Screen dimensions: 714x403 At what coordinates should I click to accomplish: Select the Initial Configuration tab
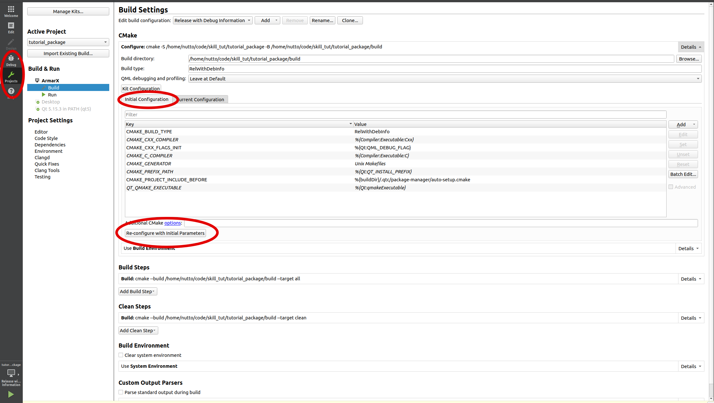(147, 99)
